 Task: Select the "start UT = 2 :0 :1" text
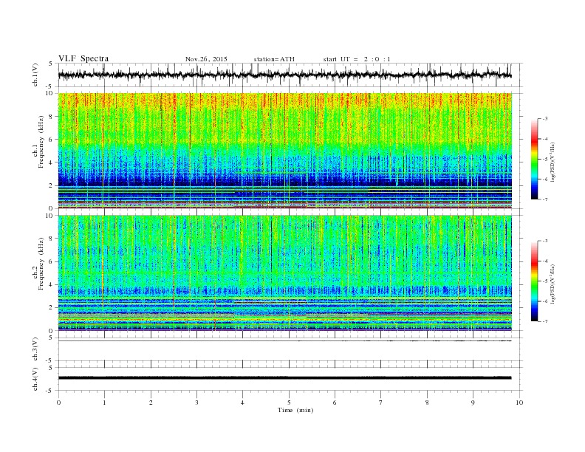pyautogui.click(x=357, y=59)
